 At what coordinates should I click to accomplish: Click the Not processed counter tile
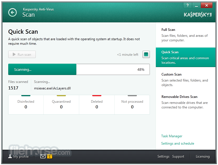tap(132, 105)
